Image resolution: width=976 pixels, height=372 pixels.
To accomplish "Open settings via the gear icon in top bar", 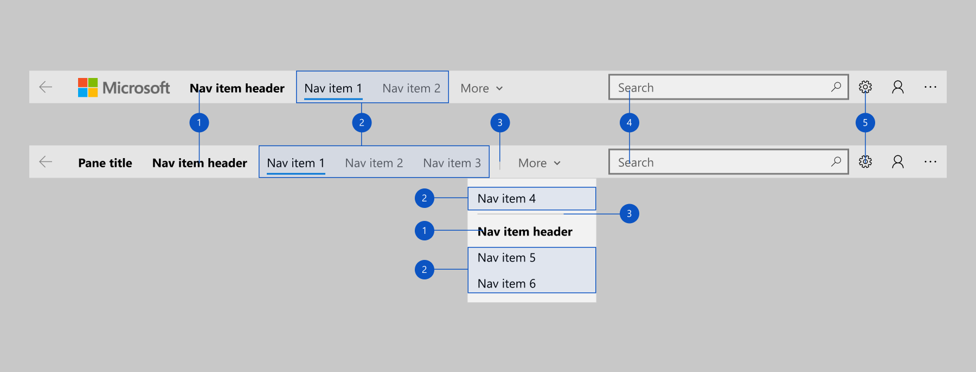I will click(865, 87).
